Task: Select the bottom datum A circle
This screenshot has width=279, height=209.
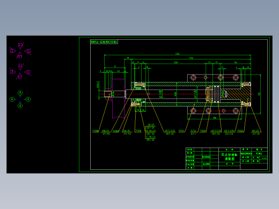Action: (x=20, y=106)
